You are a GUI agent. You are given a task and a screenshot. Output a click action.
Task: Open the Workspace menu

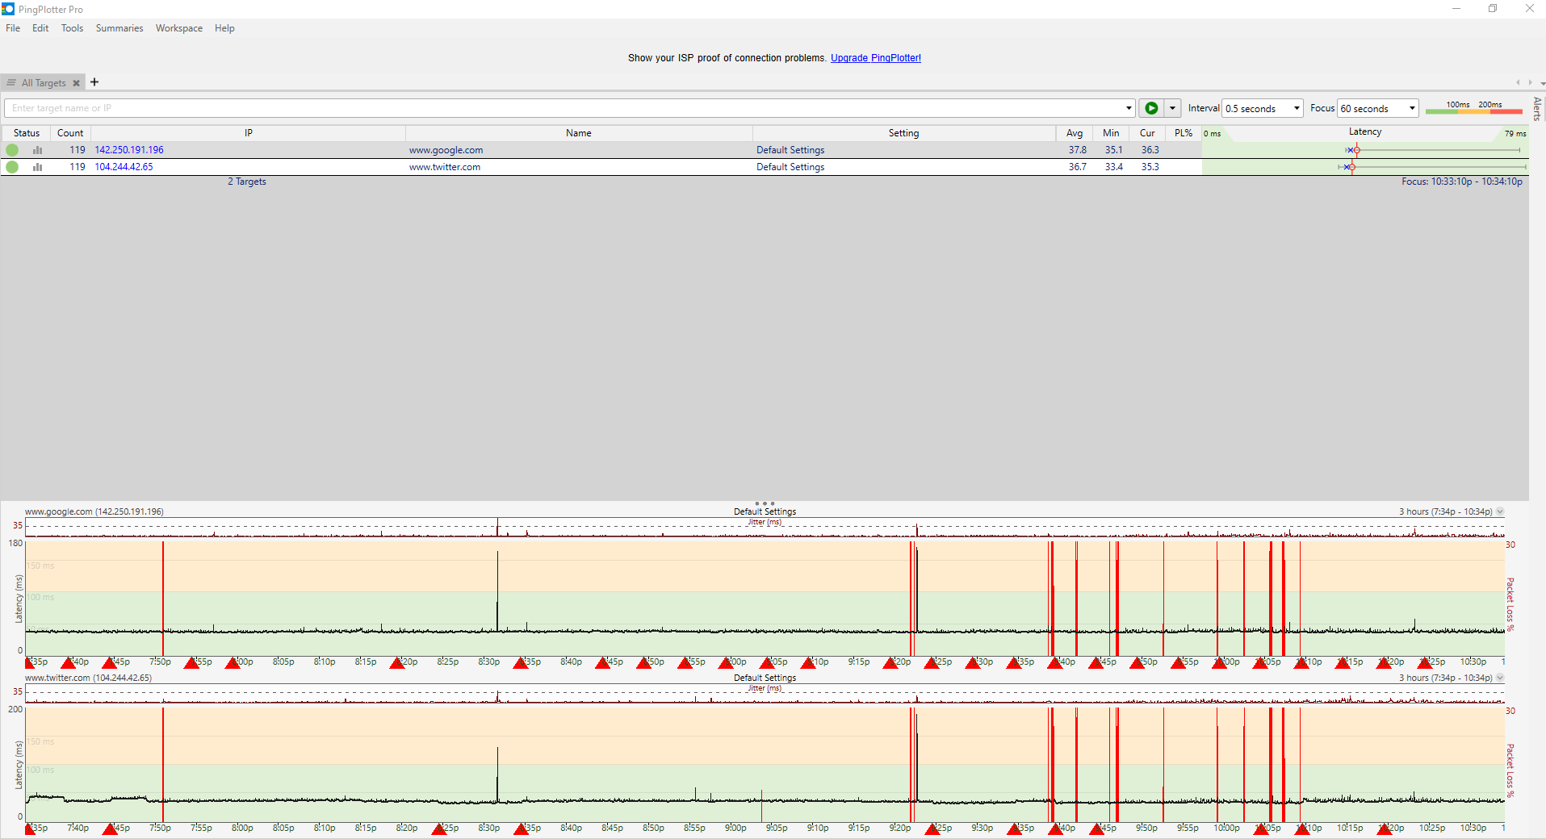point(179,28)
